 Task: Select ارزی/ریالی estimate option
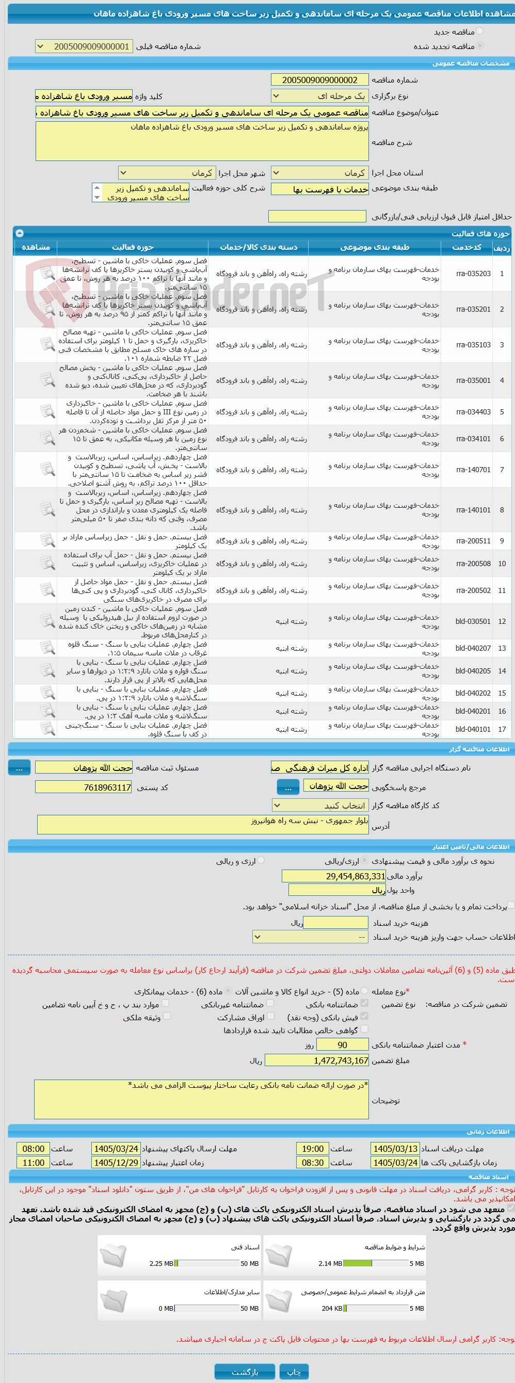(x=365, y=860)
